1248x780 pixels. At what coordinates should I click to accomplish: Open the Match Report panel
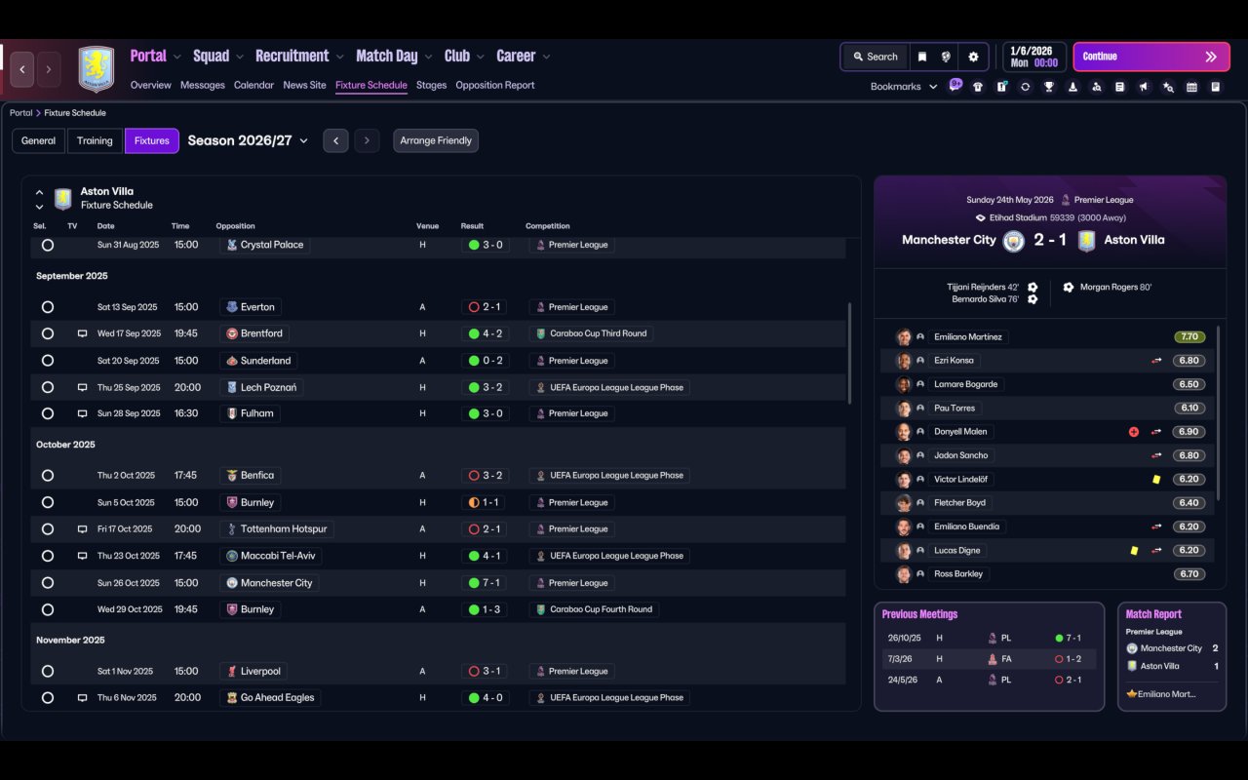[1172, 656]
